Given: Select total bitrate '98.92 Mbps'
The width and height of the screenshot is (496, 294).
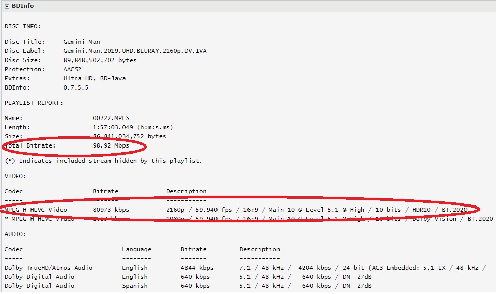Looking at the screenshot, I should (111, 145).
